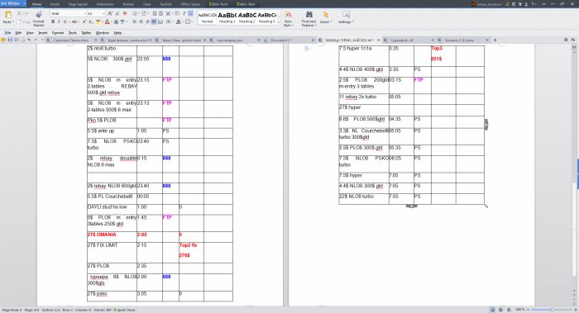
Task: Click the Undo arrow icon
Action: [29, 40]
